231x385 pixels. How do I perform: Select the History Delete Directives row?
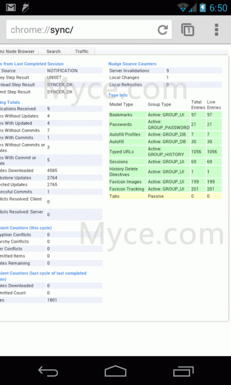165,171
